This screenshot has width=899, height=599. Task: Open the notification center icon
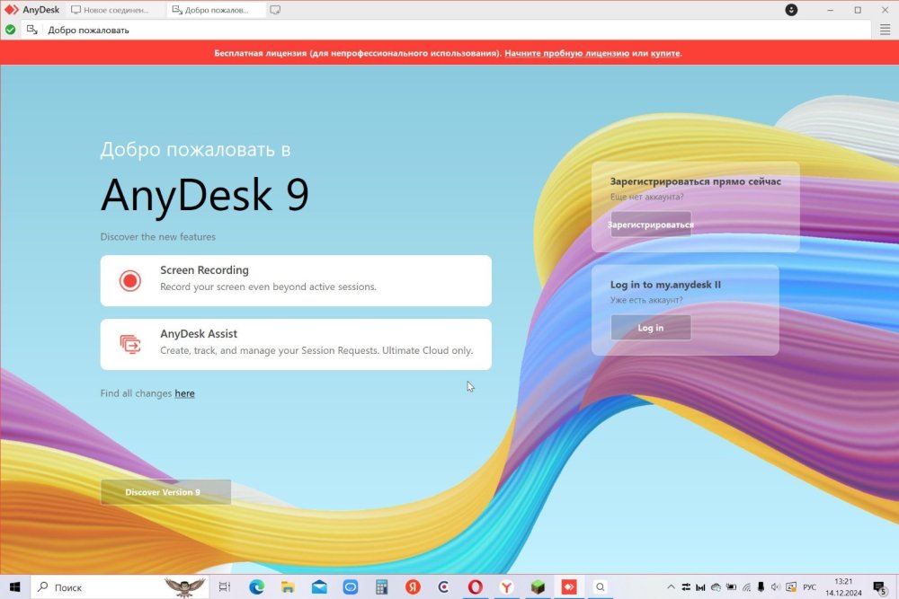click(879, 587)
